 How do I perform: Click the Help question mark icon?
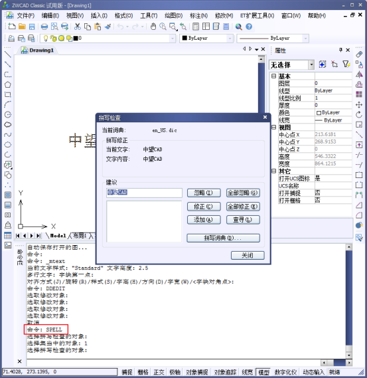click(249, 27)
